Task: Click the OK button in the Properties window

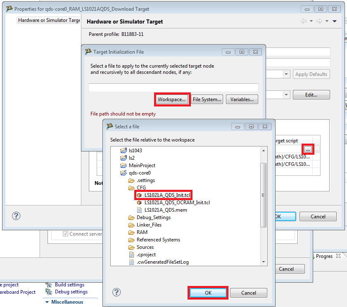Action: point(285,216)
